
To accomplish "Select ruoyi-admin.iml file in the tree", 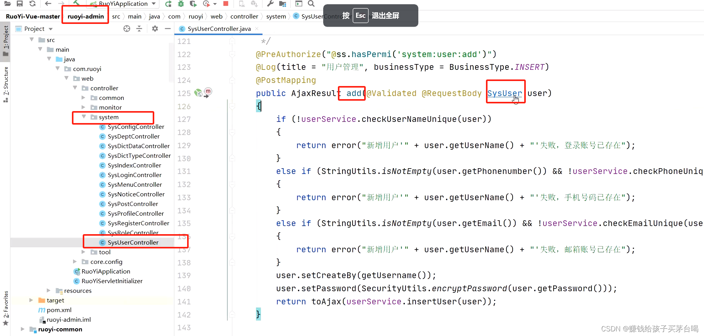I will click(68, 319).
